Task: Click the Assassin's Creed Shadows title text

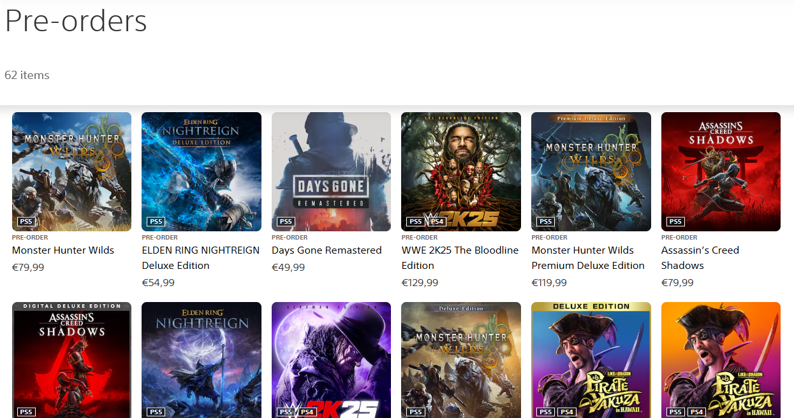Action: coord(700,258)
